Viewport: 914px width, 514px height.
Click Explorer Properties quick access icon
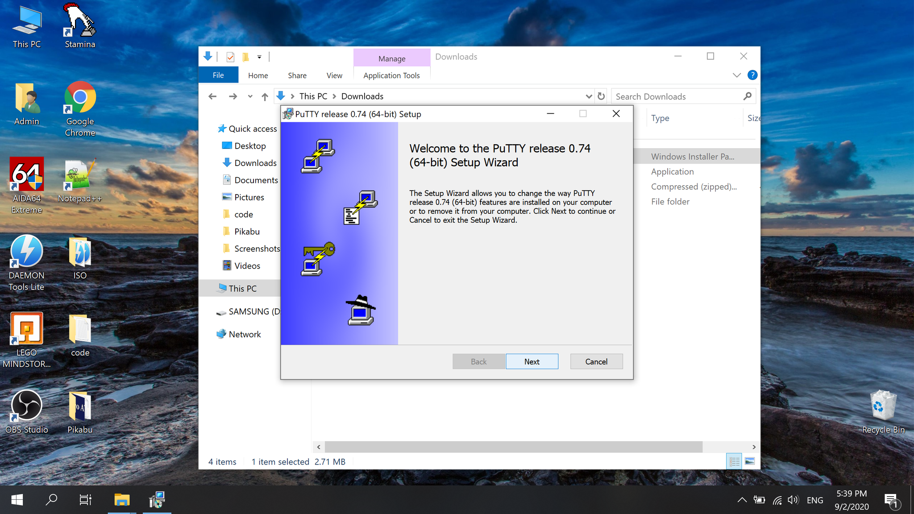230,57
